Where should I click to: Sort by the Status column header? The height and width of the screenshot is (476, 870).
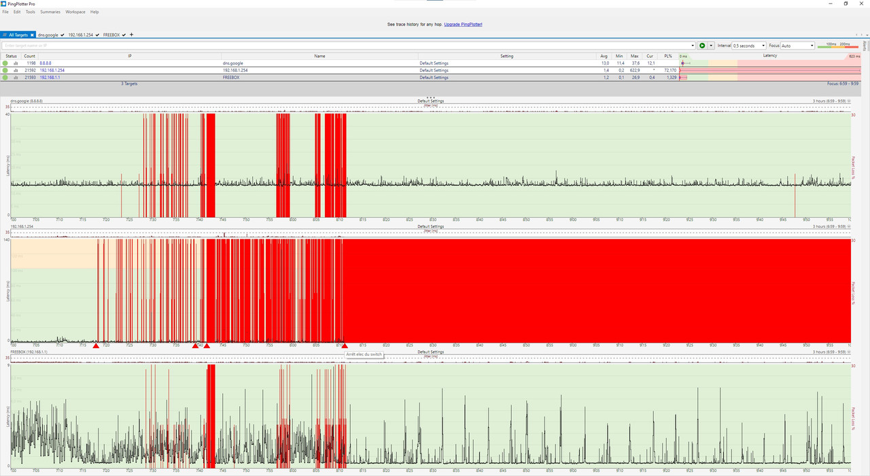(11, 56)
